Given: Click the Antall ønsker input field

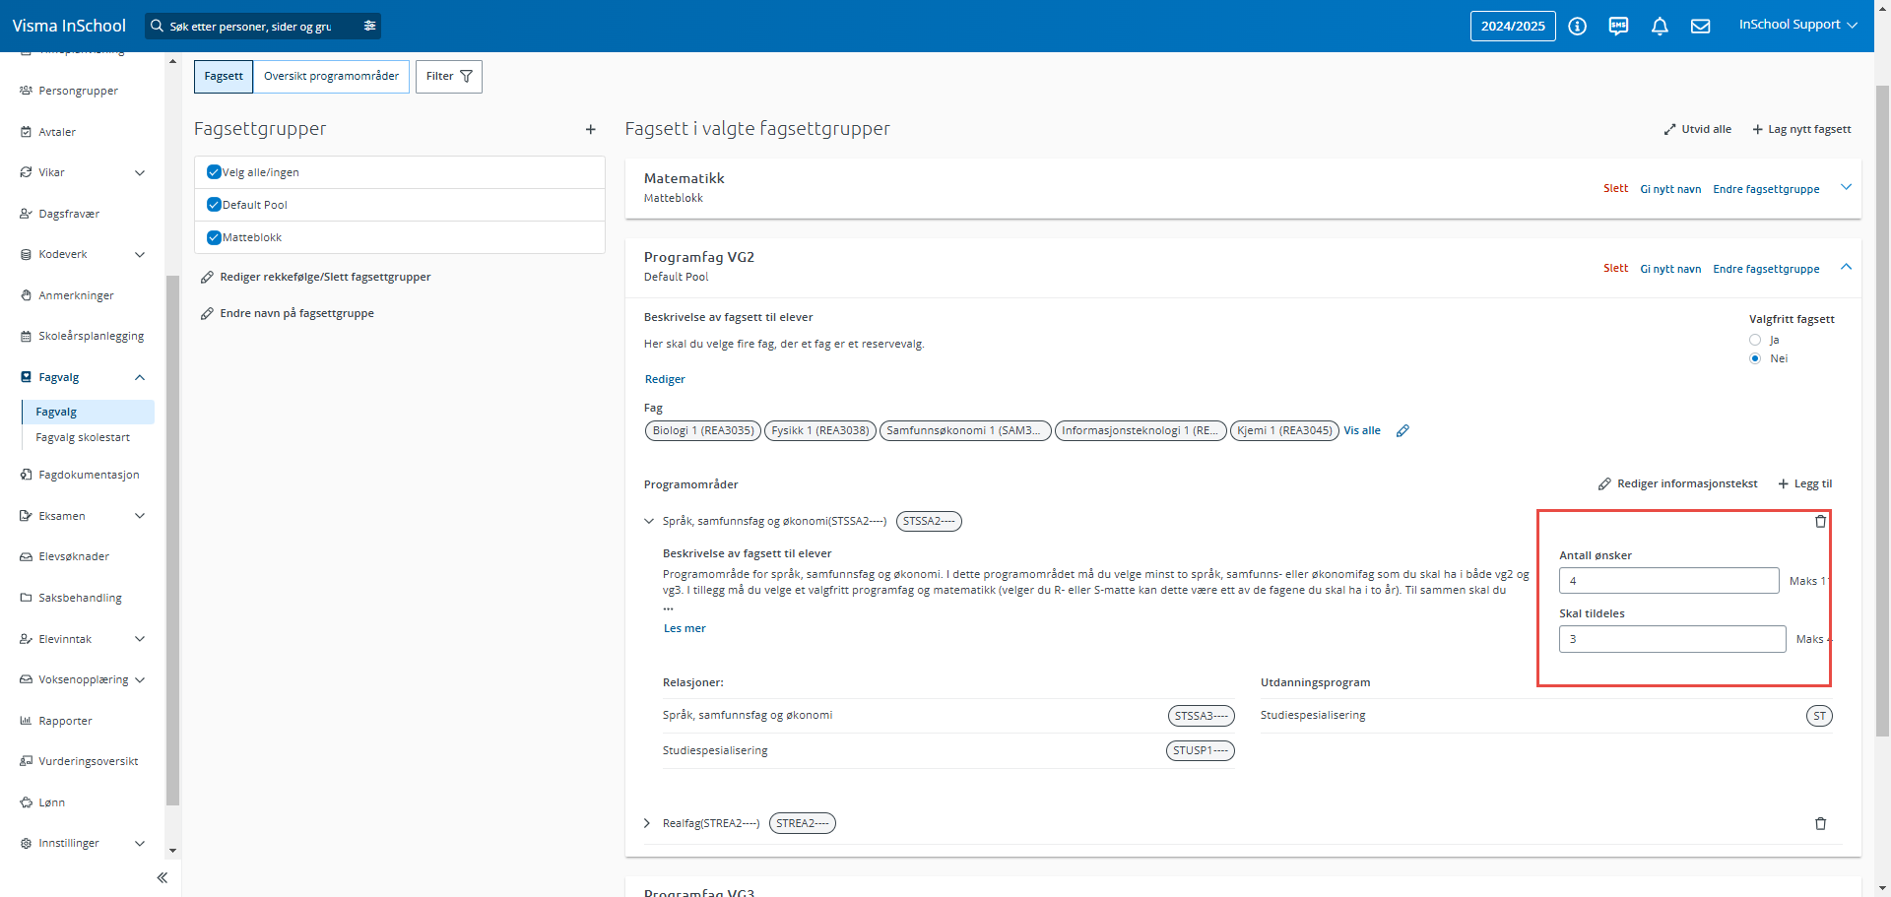Looking at the screenshot, I should tap(1669, 580).
